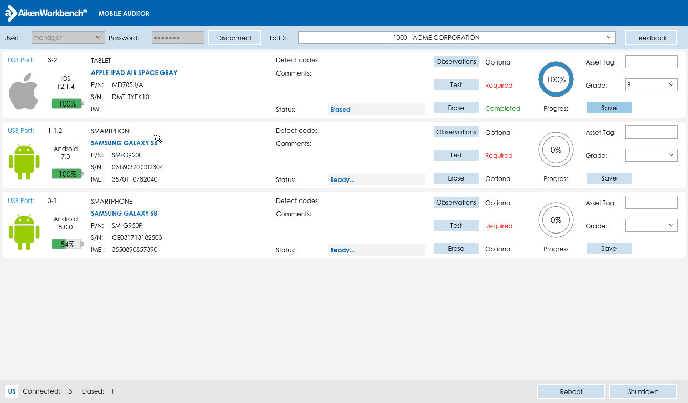
Task: Focus the Password field
Action: point(178,38)
